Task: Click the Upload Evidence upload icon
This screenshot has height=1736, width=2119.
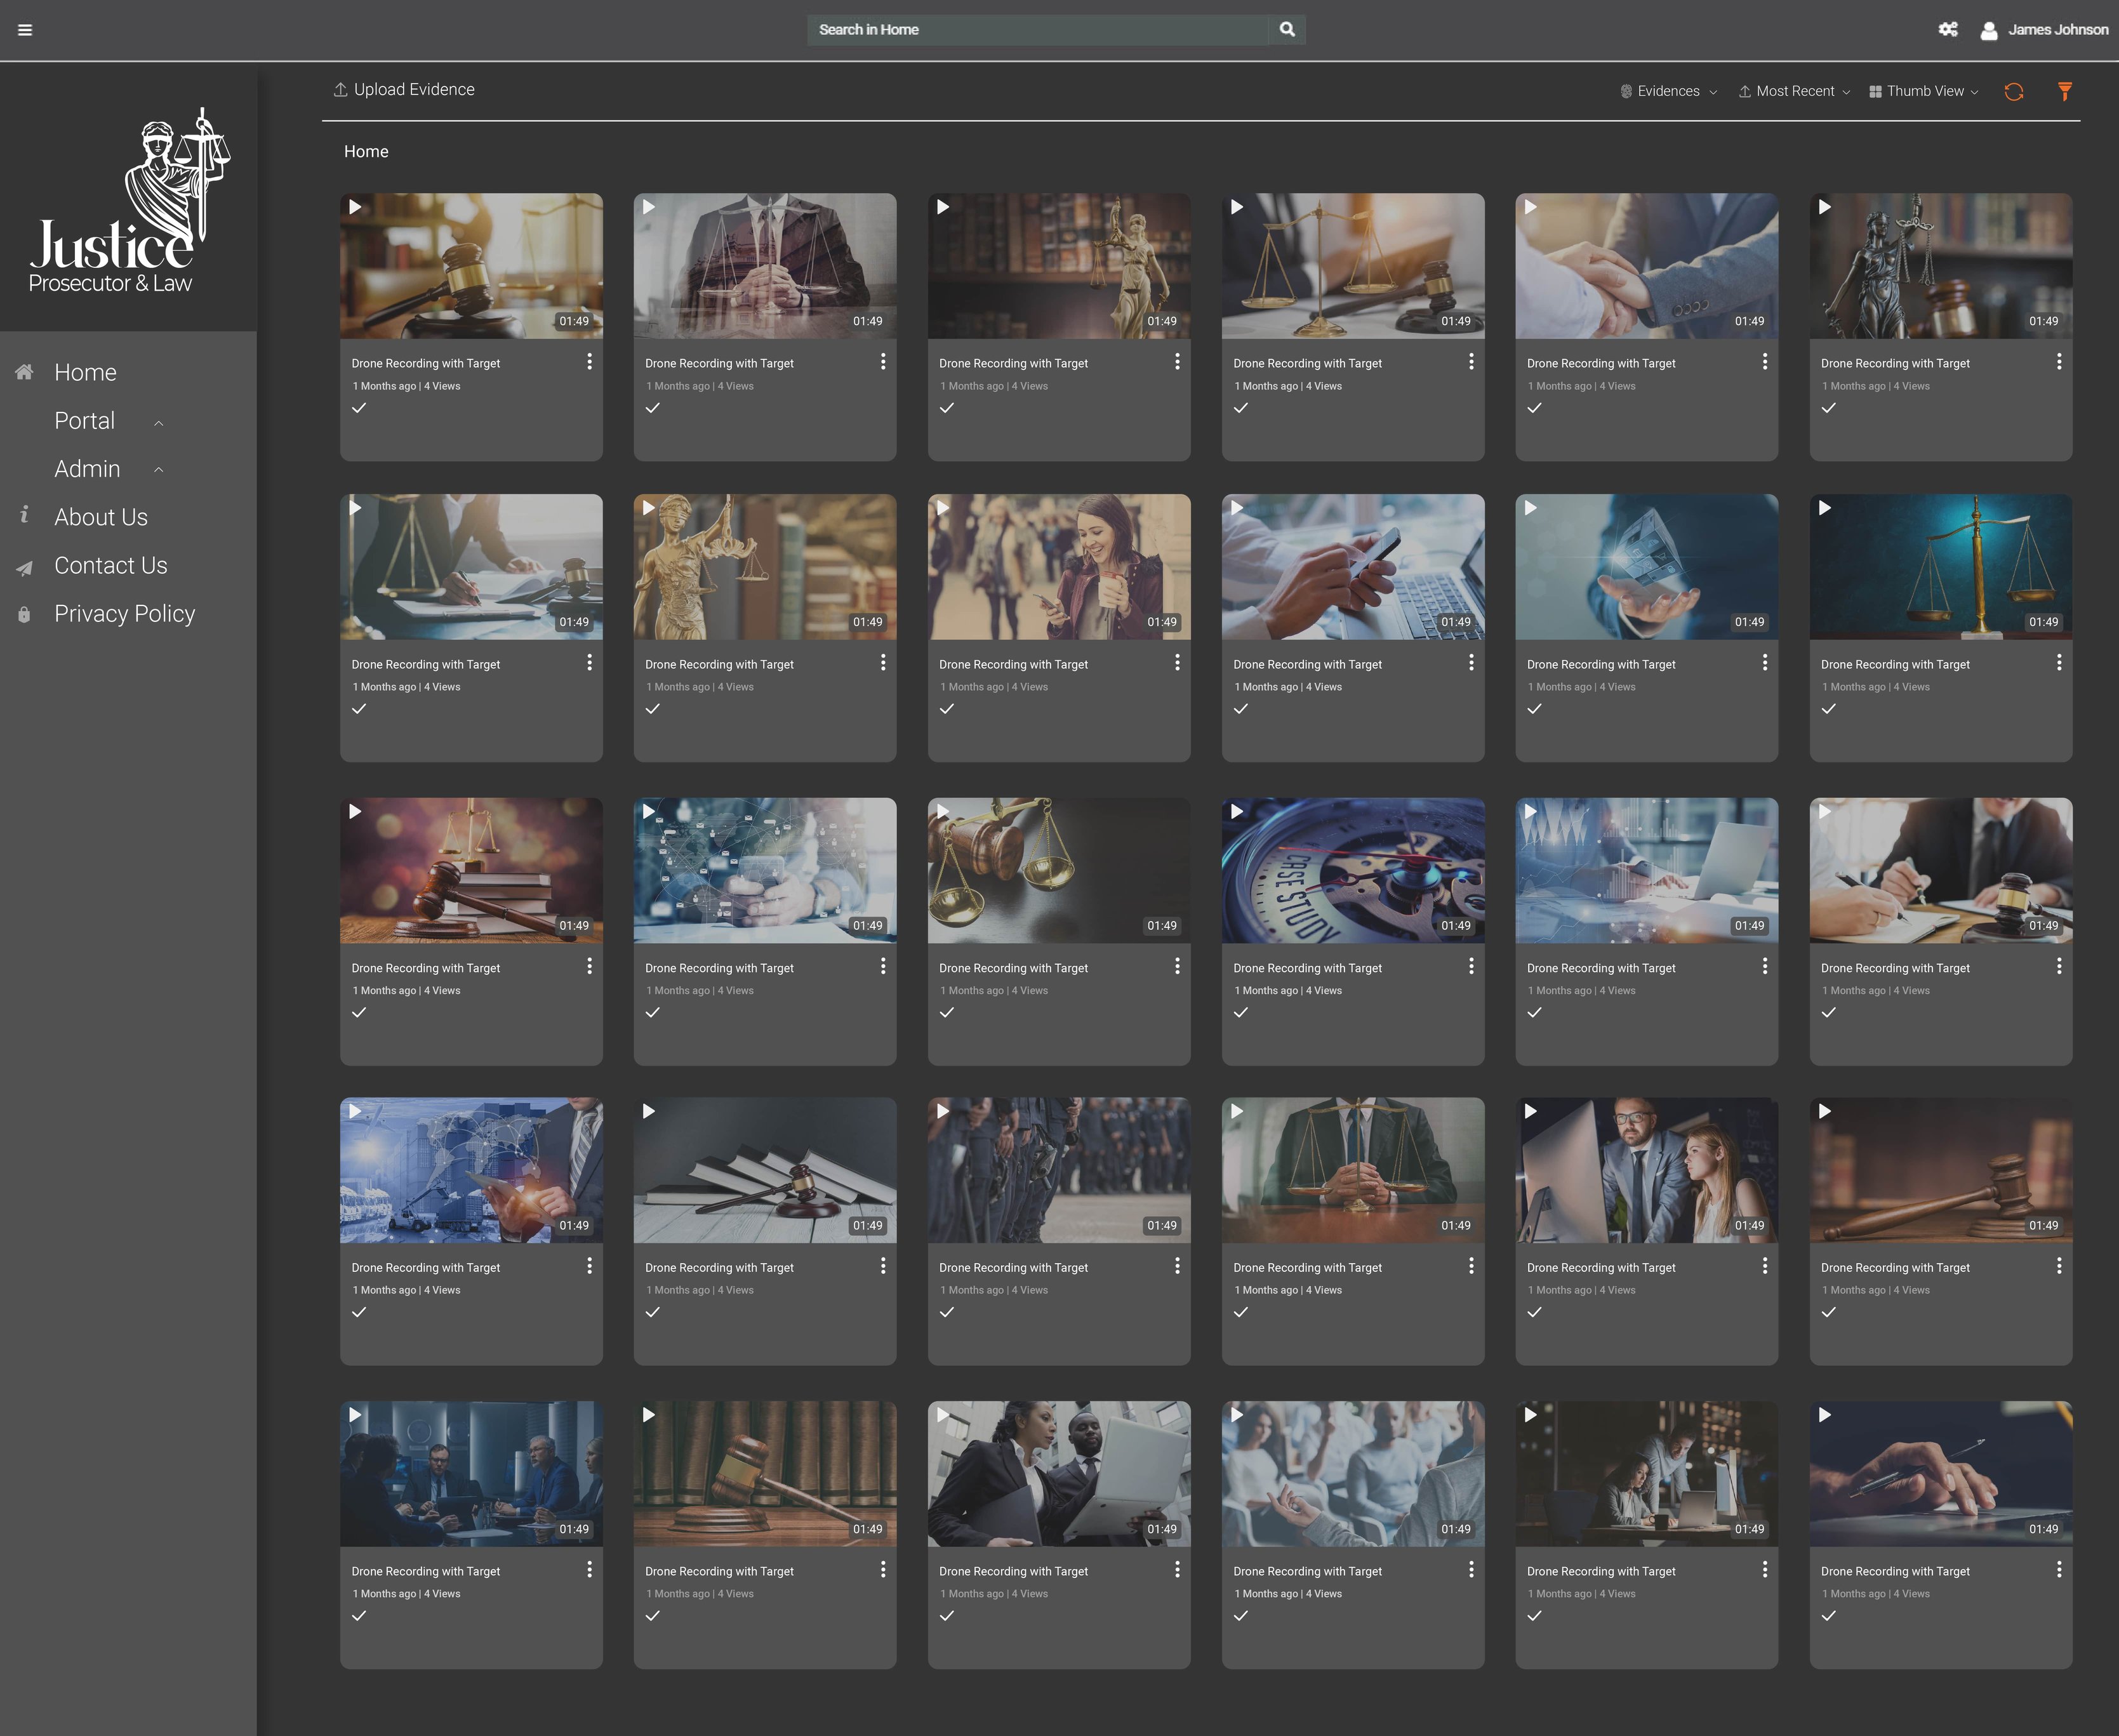Action: coord(341,90)
